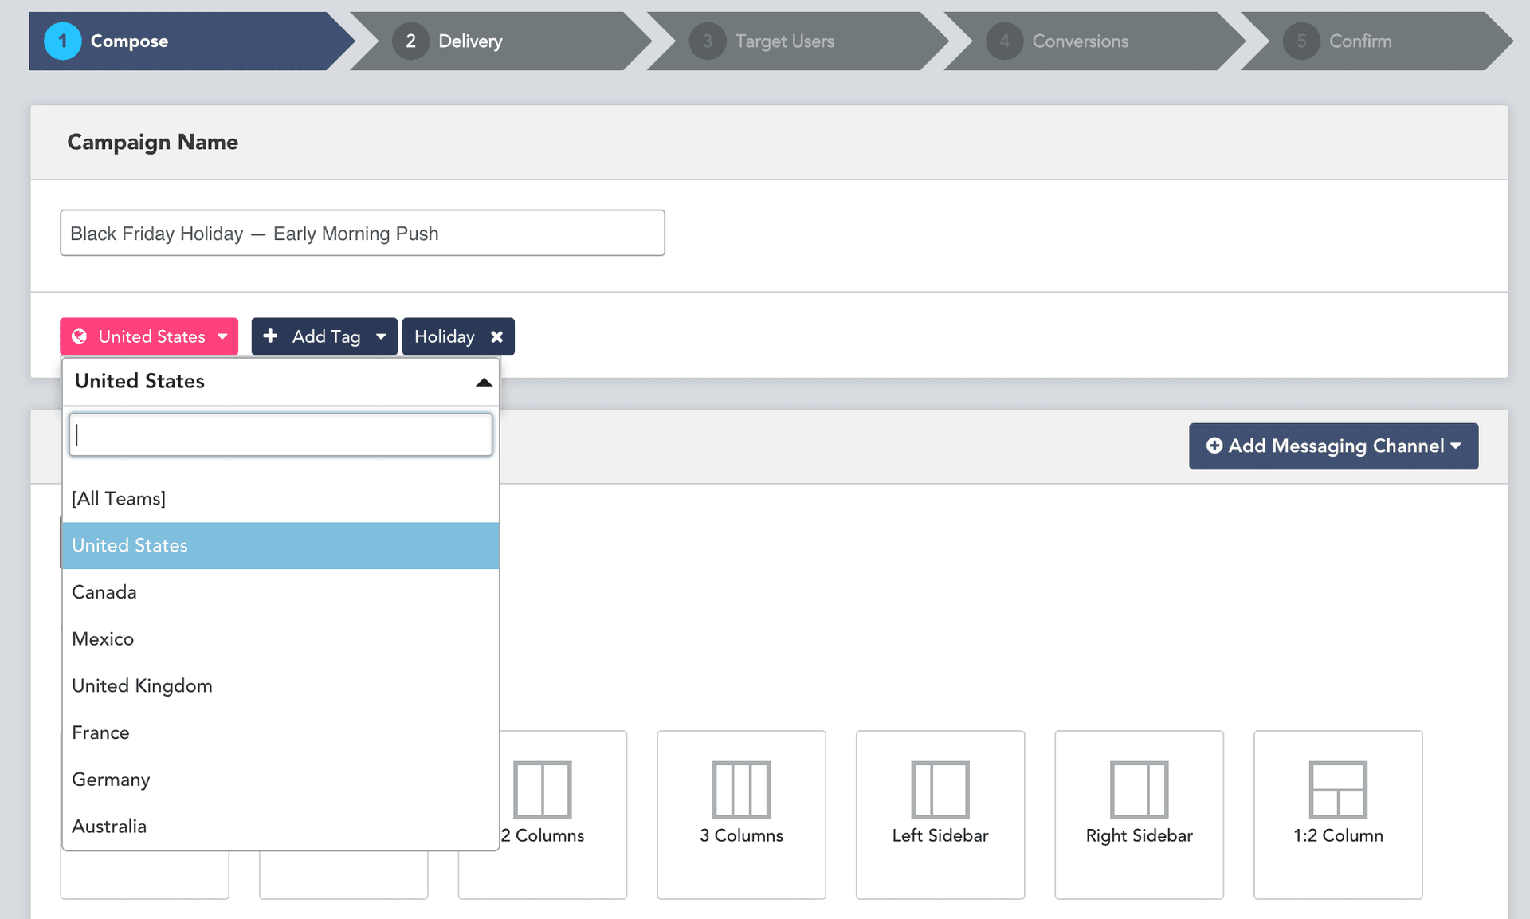
Task: Select the [All Teams] option
Action: [x=119, y=499]
